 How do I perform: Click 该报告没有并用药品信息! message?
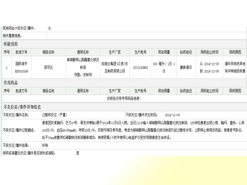[x=124, y=99]
